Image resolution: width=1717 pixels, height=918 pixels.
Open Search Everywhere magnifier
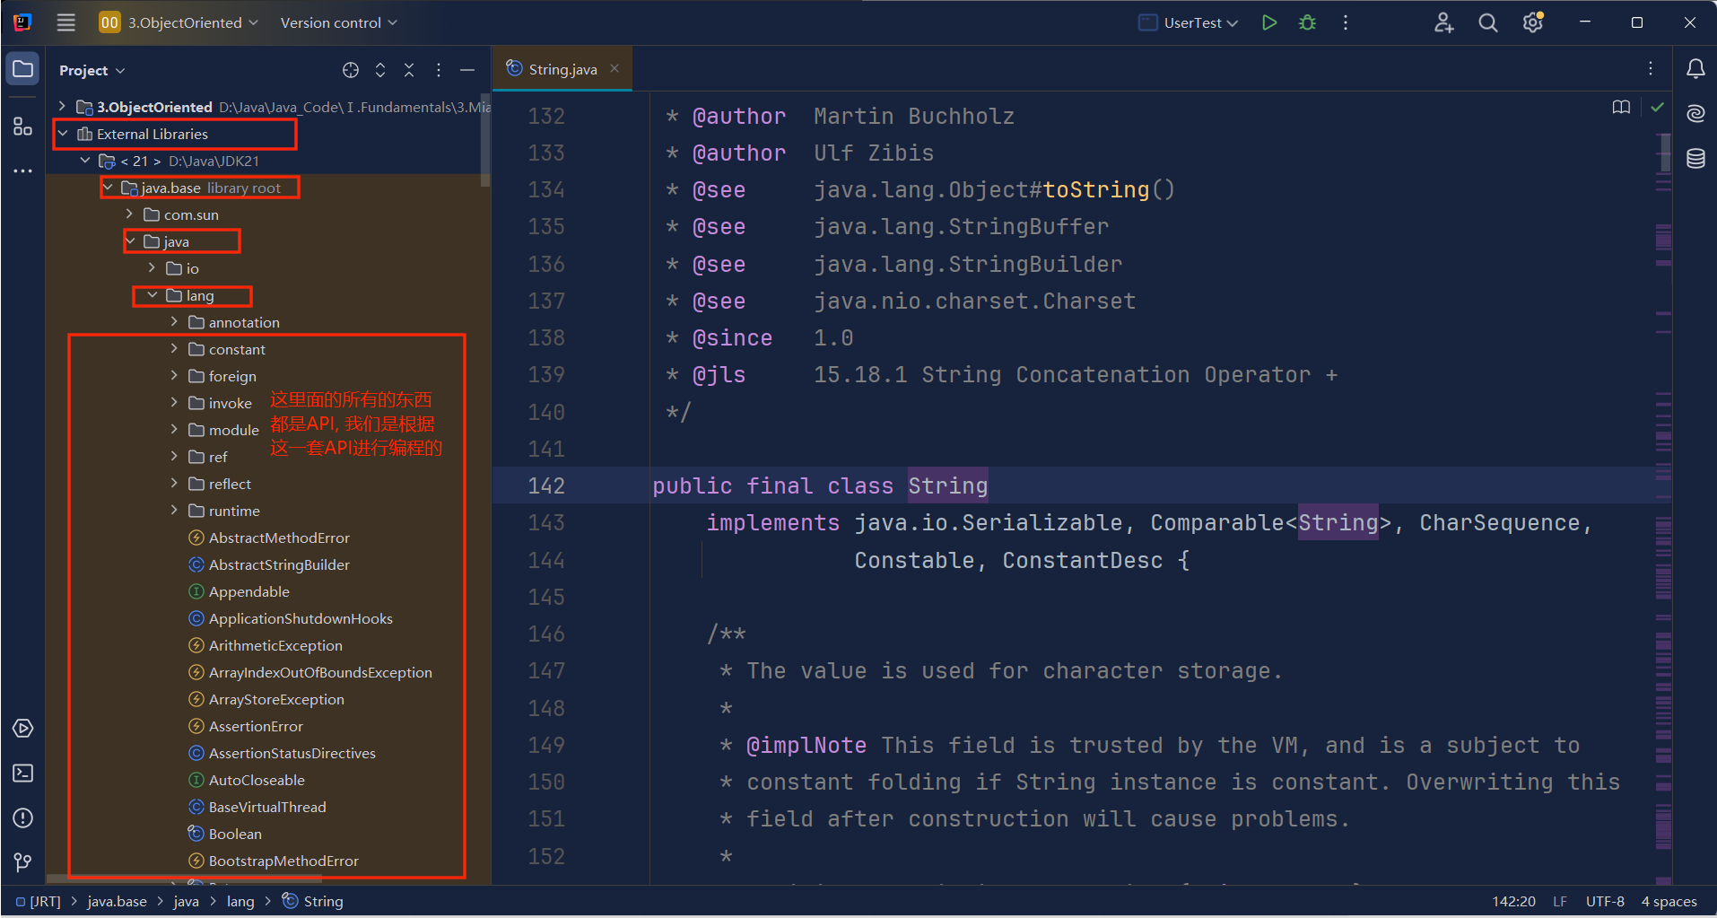[x=1488, y=22]
